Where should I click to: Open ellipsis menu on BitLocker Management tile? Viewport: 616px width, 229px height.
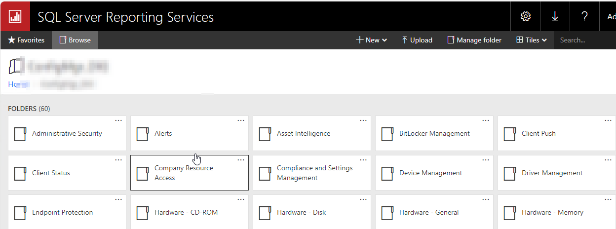[486, 120]
